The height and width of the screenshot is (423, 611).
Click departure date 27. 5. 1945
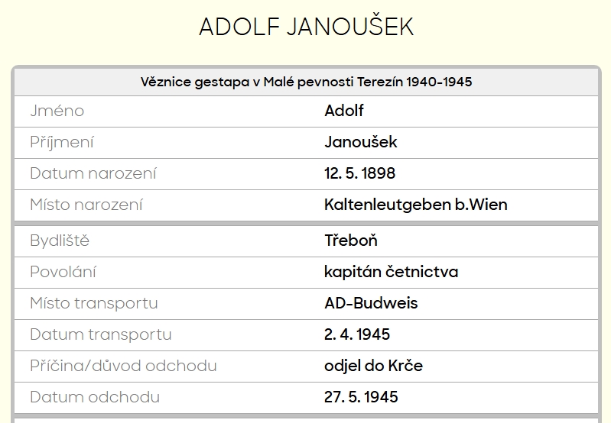361,397
